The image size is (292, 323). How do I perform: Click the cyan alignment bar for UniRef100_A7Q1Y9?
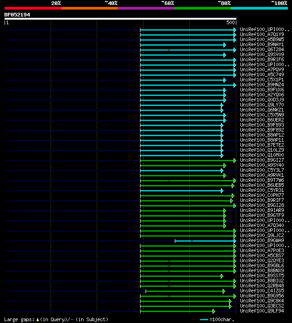188,35
